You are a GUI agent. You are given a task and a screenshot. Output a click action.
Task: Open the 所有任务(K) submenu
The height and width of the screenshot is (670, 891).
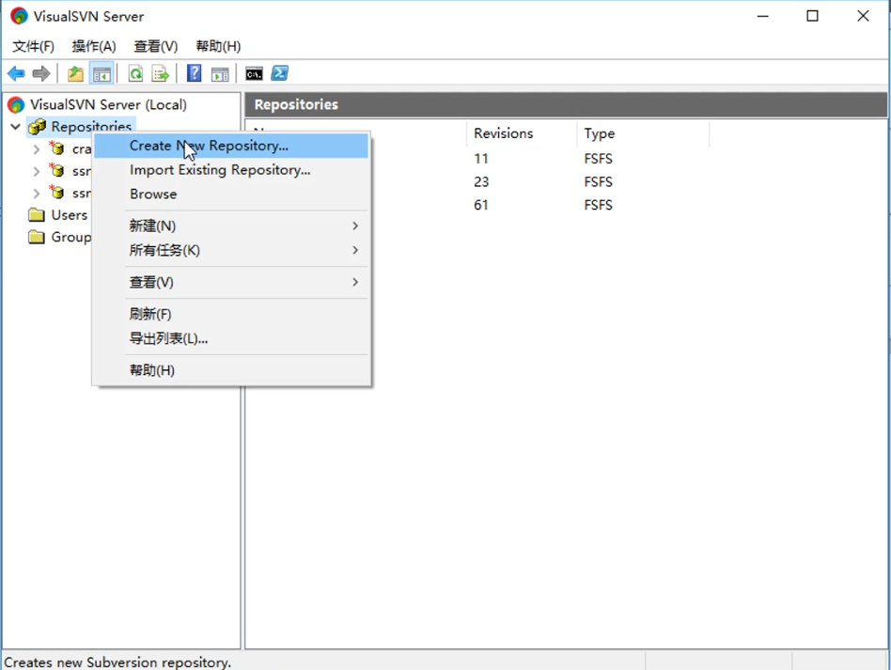coord(232,250)
